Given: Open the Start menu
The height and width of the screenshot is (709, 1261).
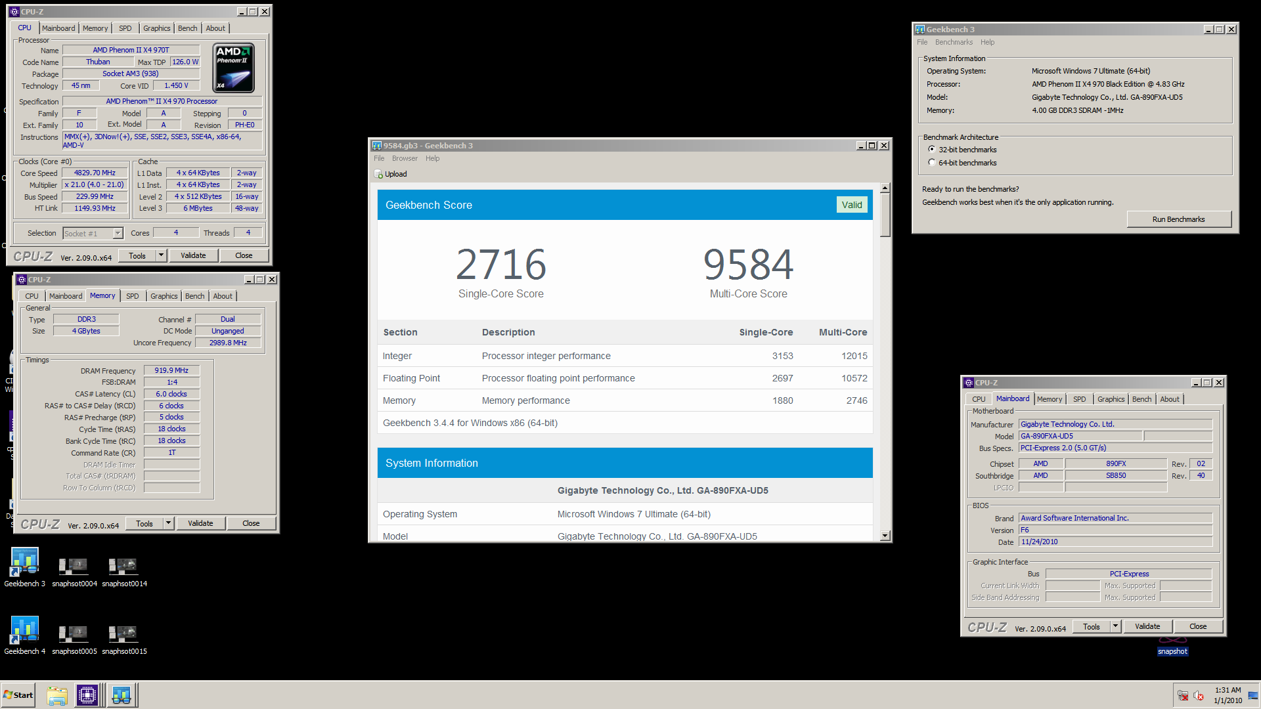Looking at the screenshot, I should click(x=18, y=695).
